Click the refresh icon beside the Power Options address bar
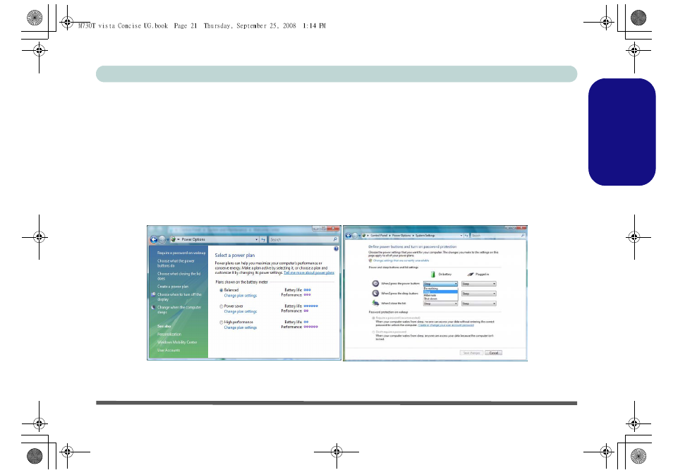 pyautogui.click(x=263, y=239)
